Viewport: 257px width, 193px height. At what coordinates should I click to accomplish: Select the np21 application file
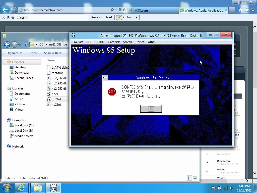click(55, 94)
